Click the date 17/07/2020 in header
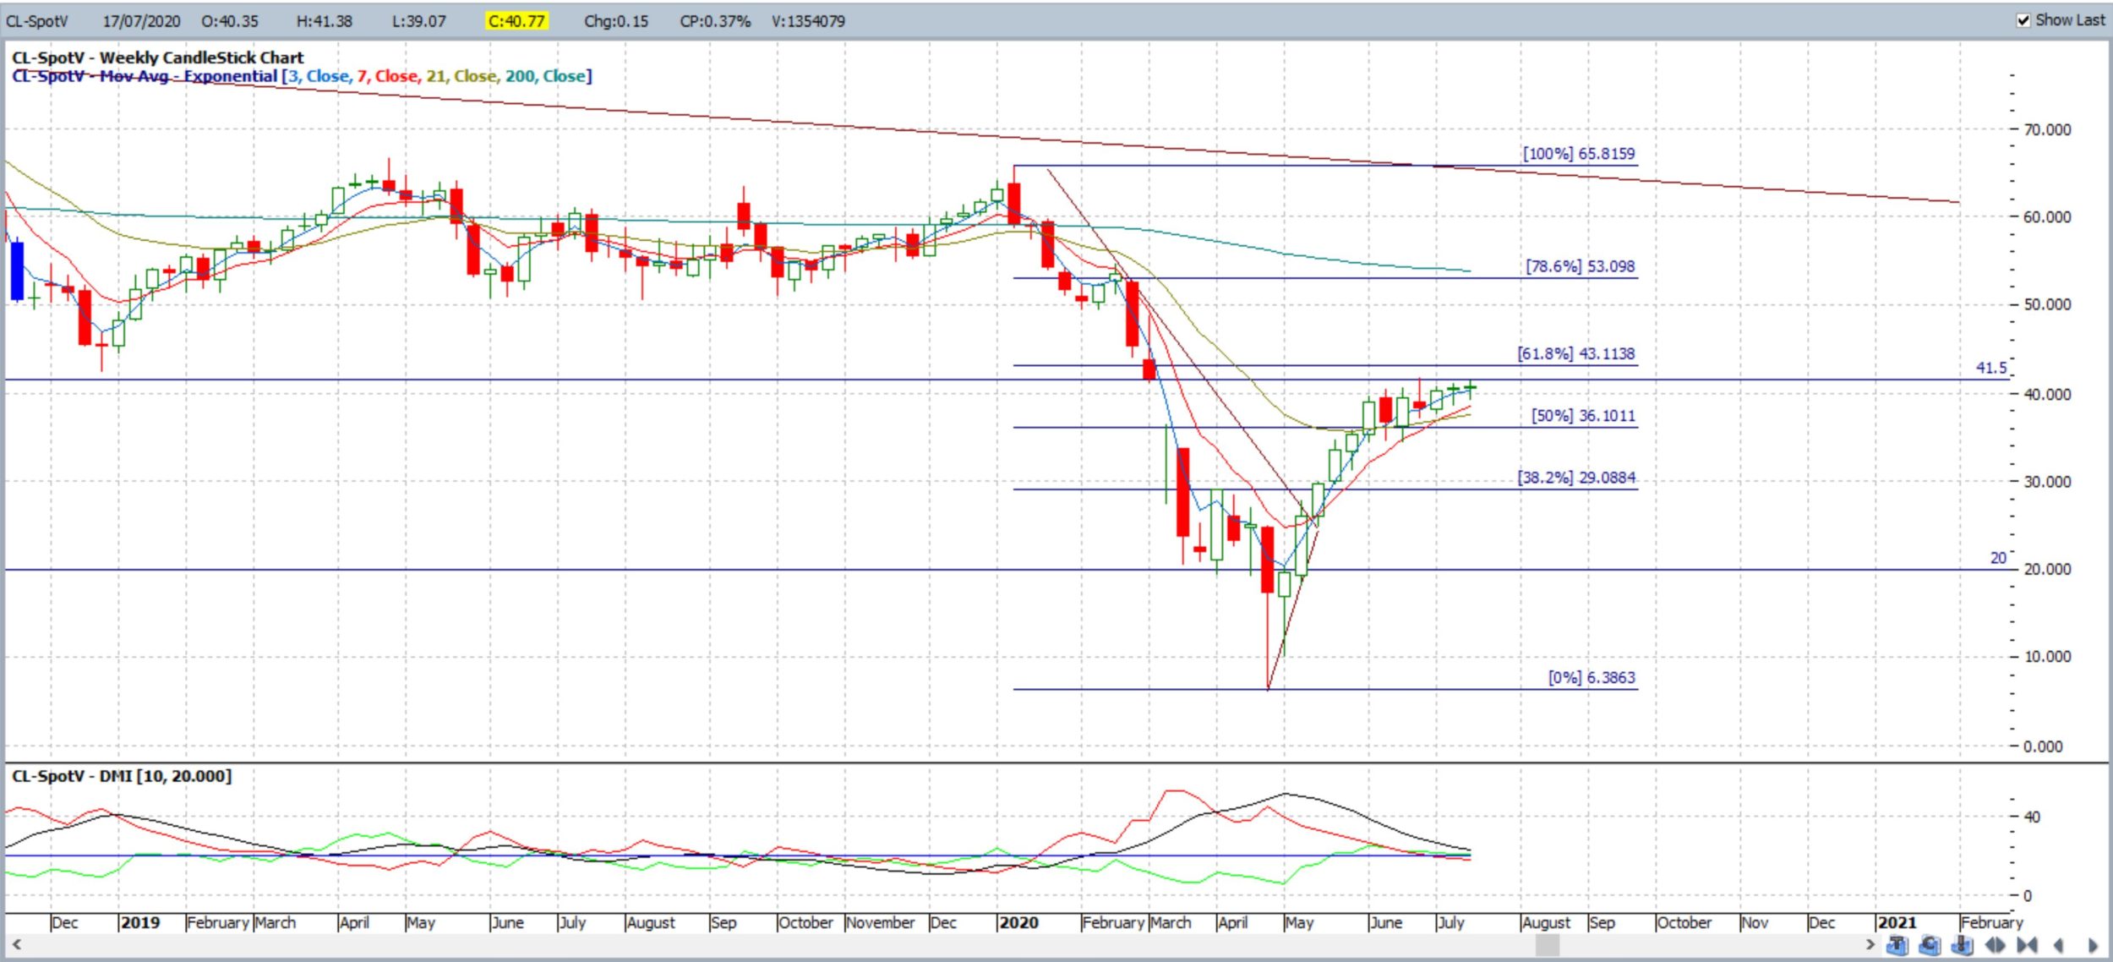Screen dimensions: 2113x962 [142, 21]
